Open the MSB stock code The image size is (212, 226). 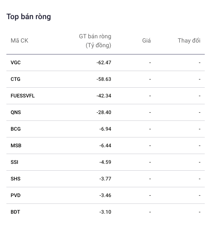16,146
